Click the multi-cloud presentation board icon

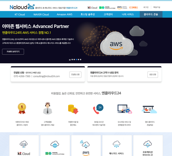tap(149, 109)
